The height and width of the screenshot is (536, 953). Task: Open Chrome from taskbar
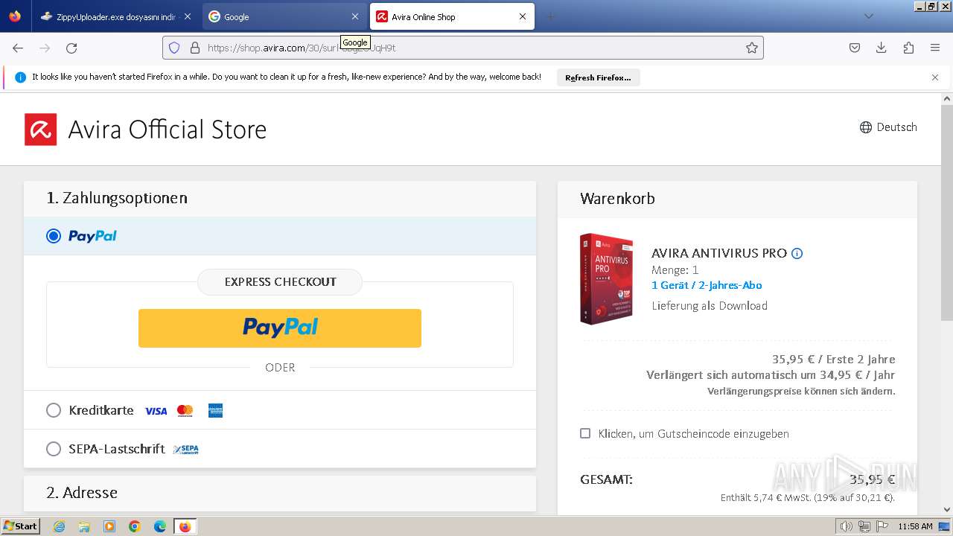[x=135, y=526]
